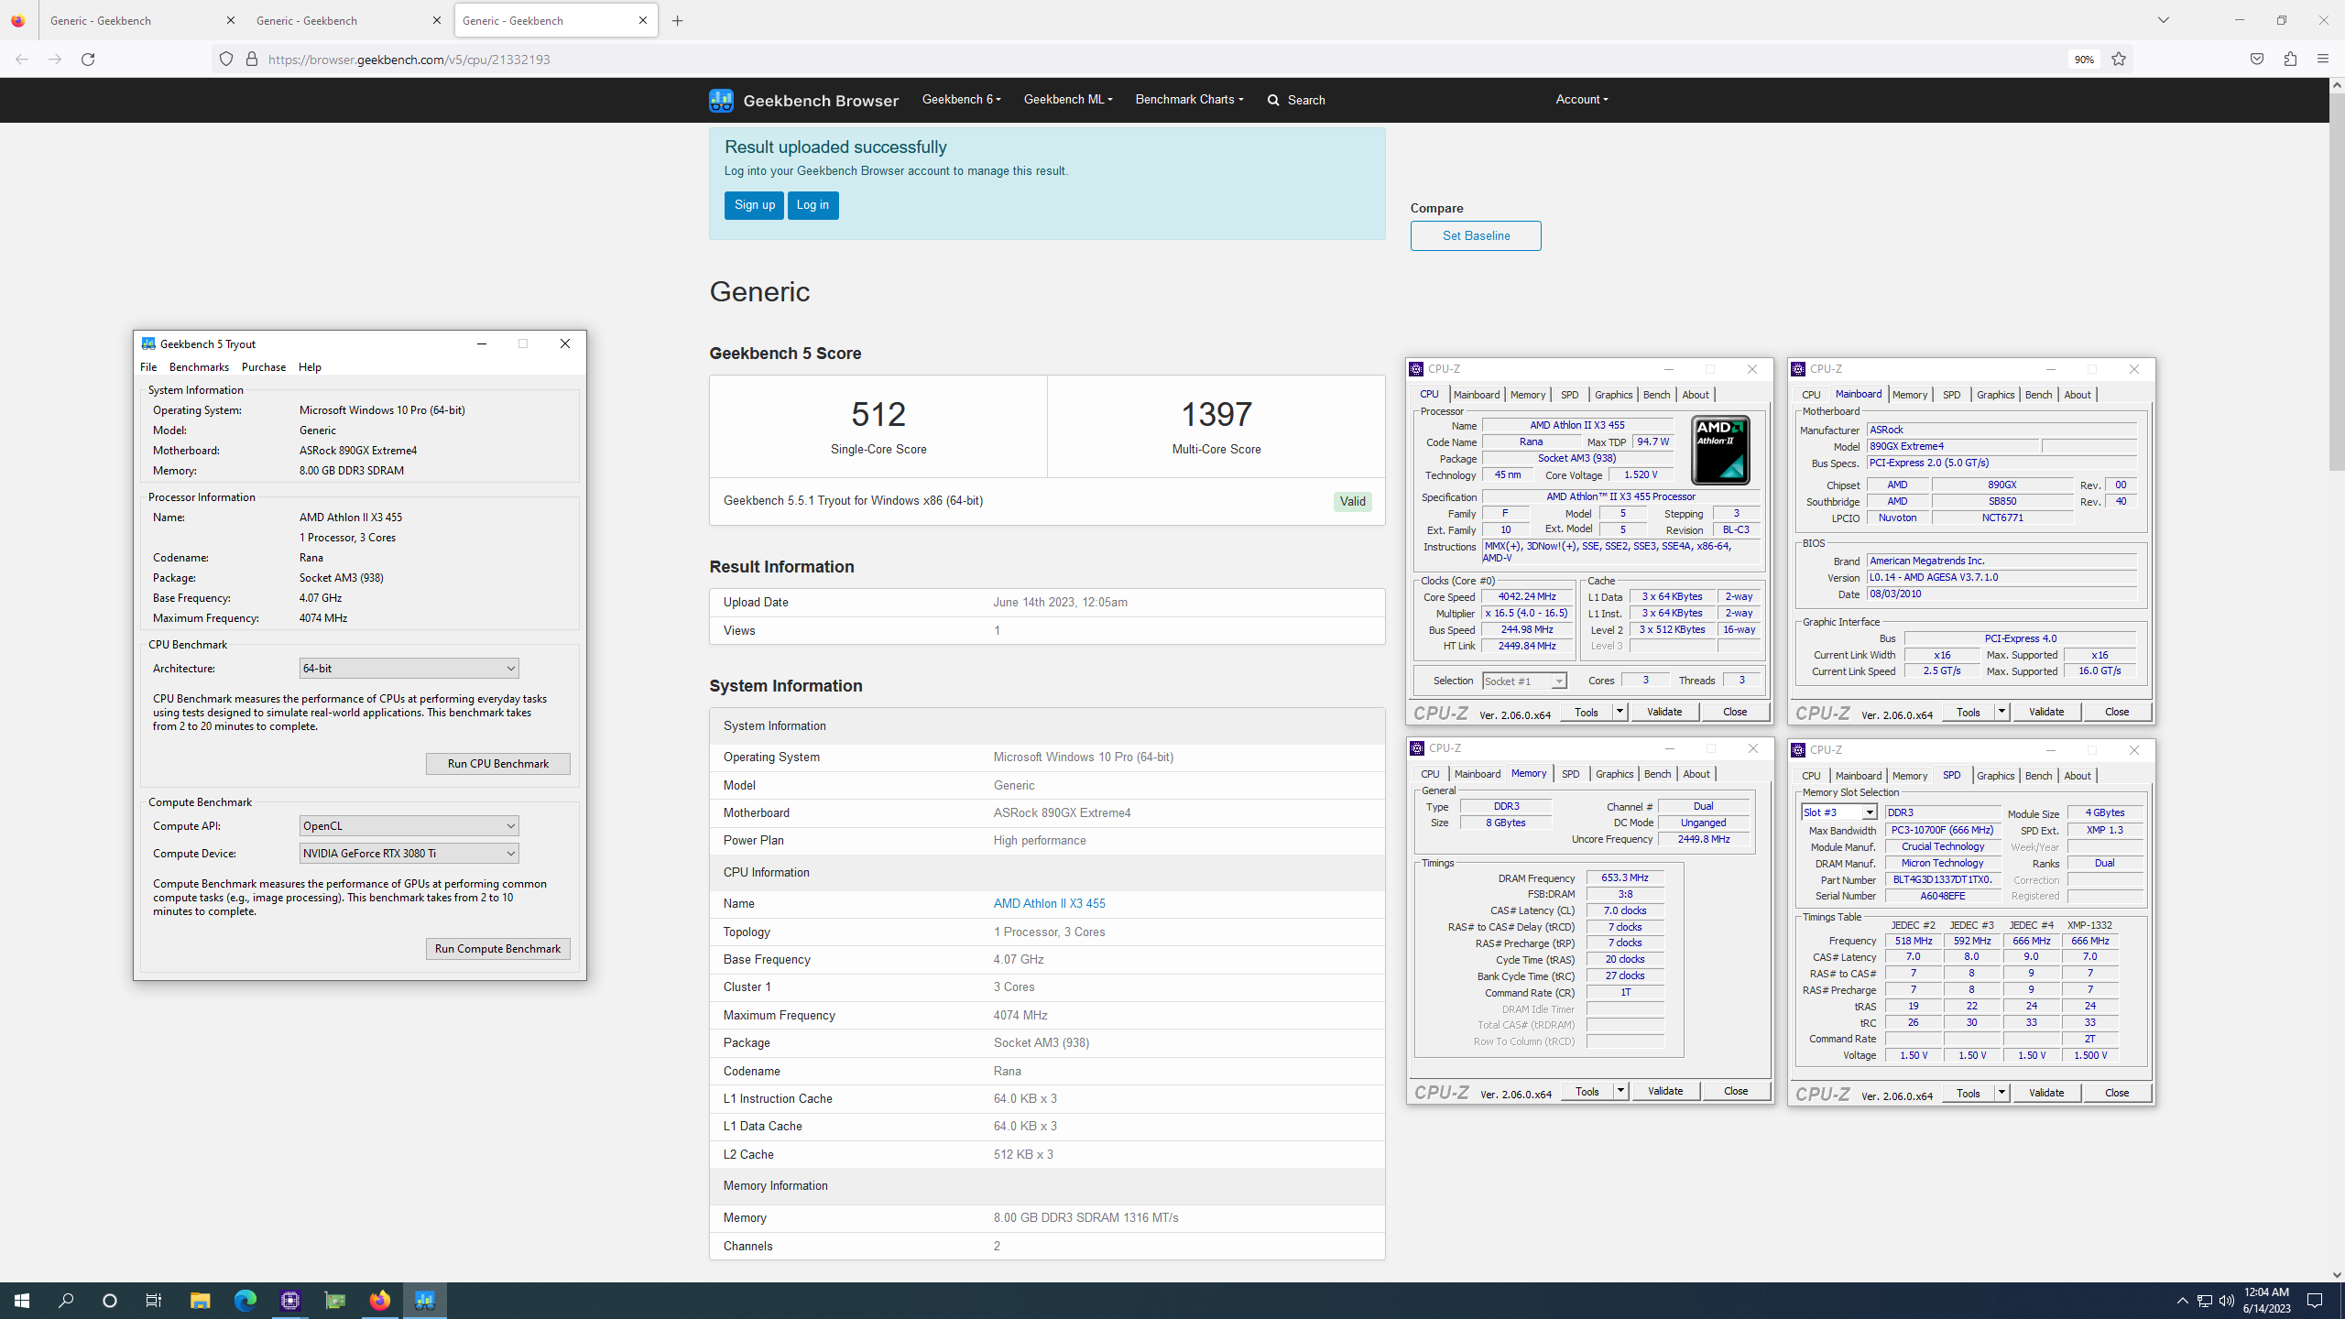Switch to Firefox via its taskbar icon
Image resolution: width=2345 pixels, height=1319 pixels.
(x=379, y=1301)
